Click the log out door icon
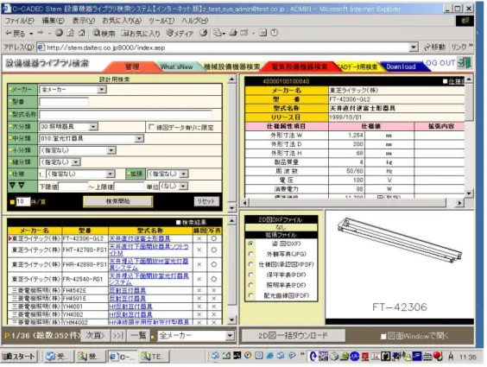487x367 pixels. pyautogui.click(x=465, y=63)
